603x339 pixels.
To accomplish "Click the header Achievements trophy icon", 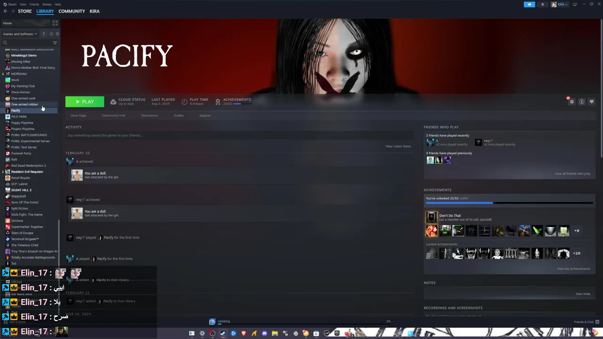I will pyautogui.click(x=218, y=102).
